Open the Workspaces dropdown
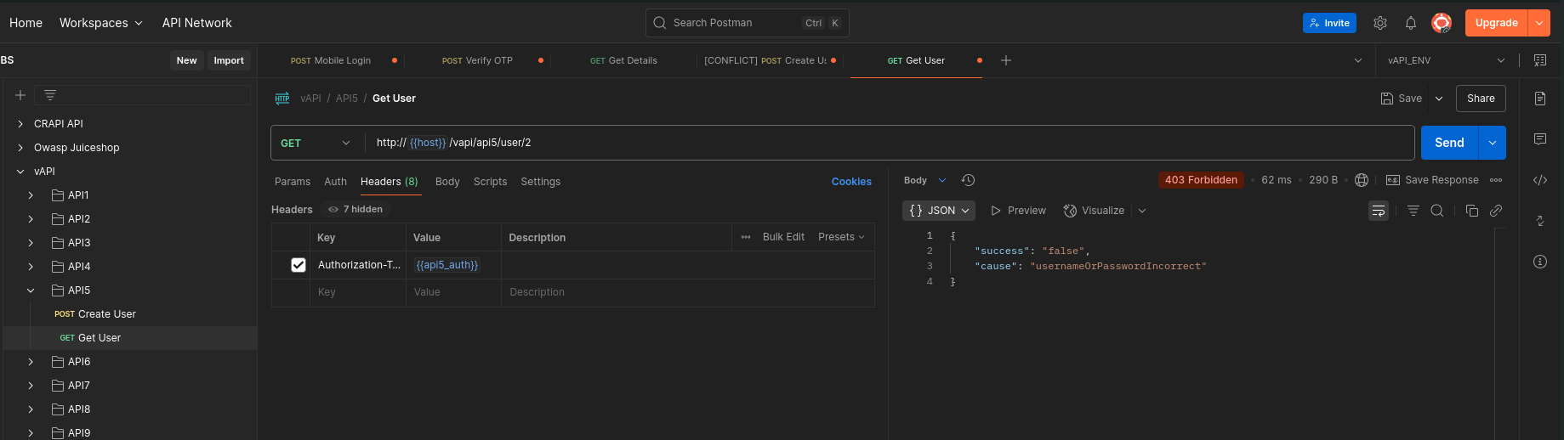 point(101,23)
